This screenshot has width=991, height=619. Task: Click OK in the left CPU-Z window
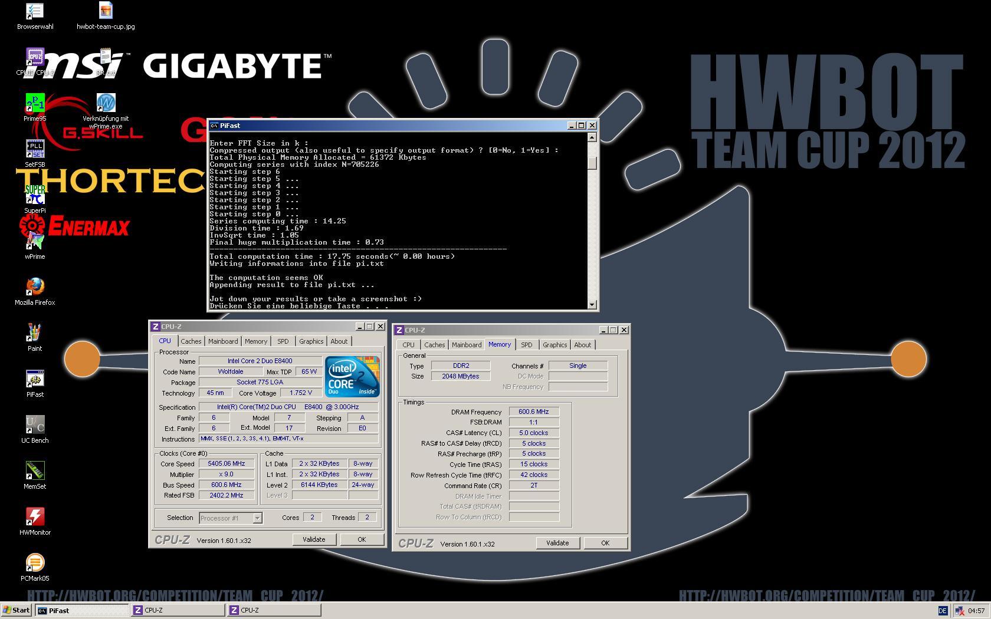362,539
